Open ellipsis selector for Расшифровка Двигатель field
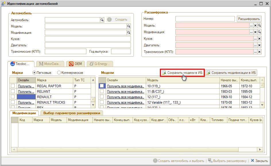 [255, 45]
